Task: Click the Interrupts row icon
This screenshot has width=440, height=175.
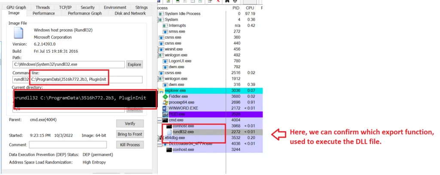Action: (x=165, y=25)
